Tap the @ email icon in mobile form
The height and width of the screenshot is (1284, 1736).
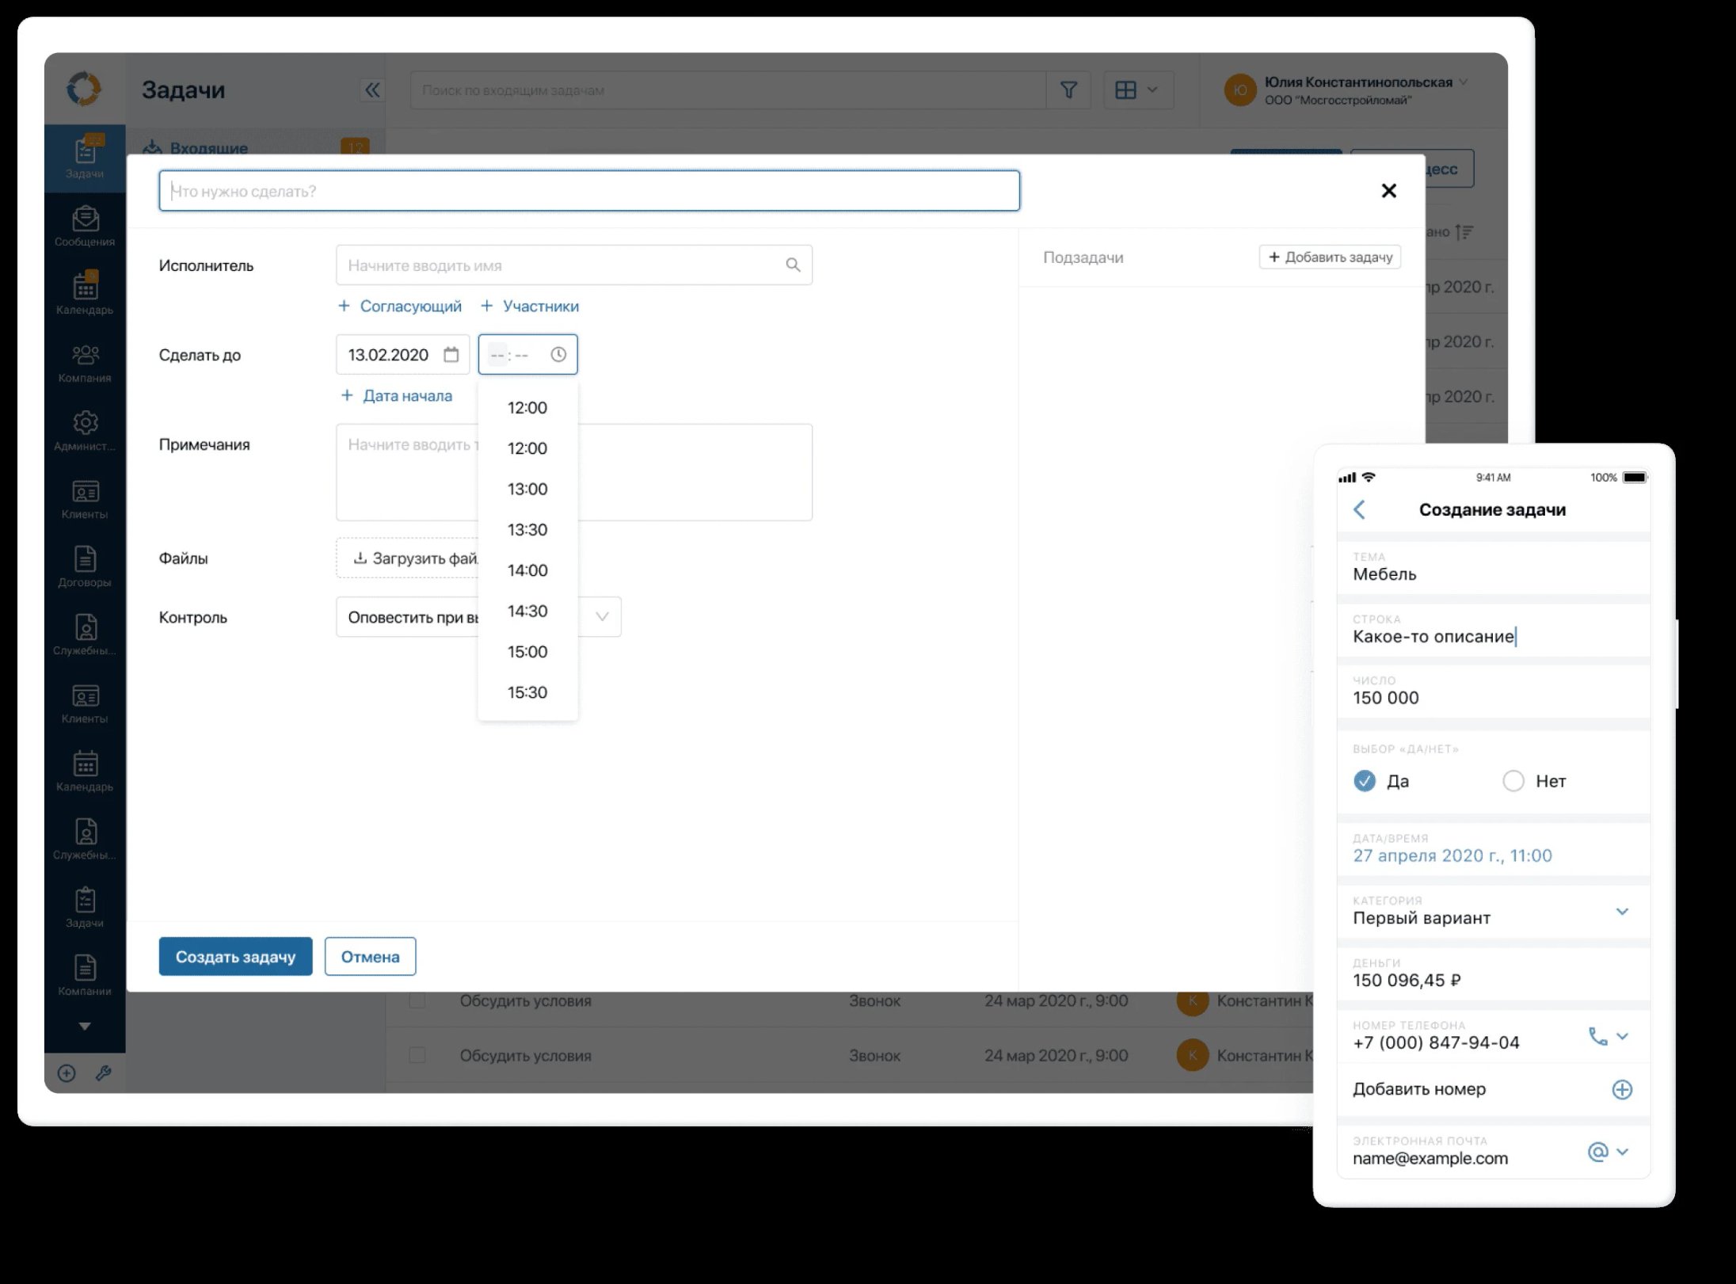point(1597,1152)
